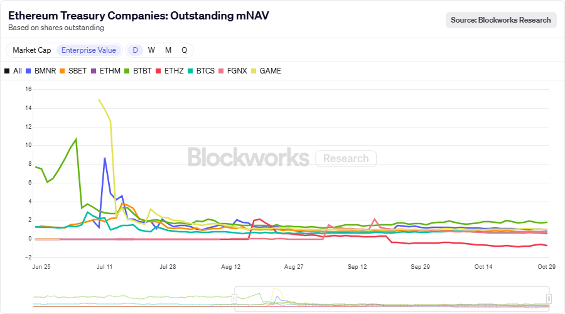Screen dimensions: 565x314
Task: Select the Enterprise Value option
Action: click(x=89, y=50)
